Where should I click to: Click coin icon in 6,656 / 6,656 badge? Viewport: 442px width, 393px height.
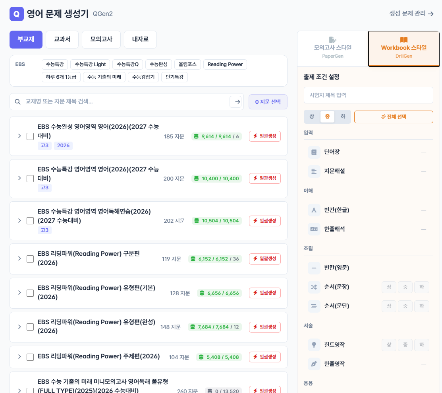202,293
